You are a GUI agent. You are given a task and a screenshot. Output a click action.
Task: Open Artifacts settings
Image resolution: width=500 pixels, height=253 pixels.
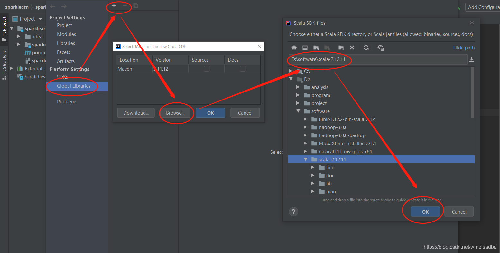[66, 61]
